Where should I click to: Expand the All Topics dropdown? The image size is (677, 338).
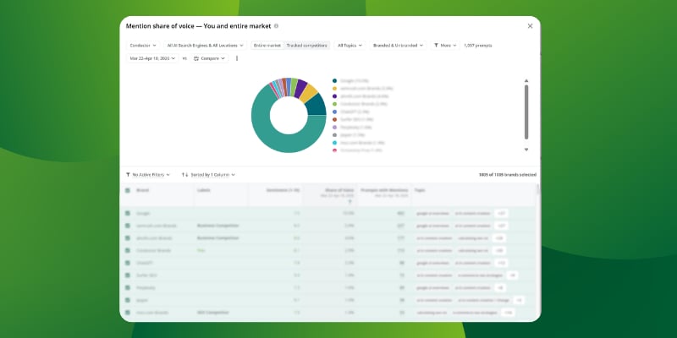350,46
